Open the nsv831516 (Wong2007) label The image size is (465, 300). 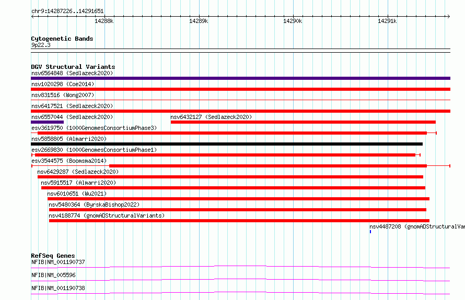coord(63,95)
